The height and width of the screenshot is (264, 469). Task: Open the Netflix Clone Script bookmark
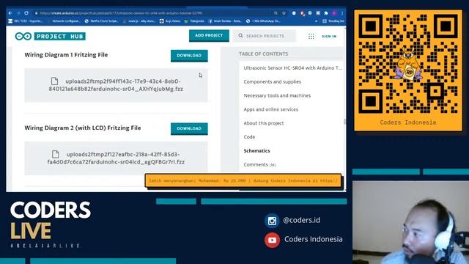coord(101,21)
